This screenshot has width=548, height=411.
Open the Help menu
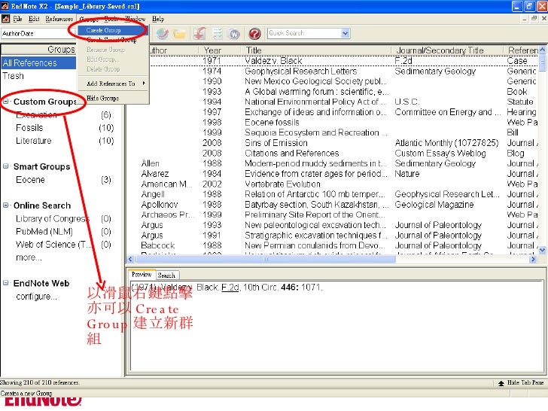pos(158,19)
